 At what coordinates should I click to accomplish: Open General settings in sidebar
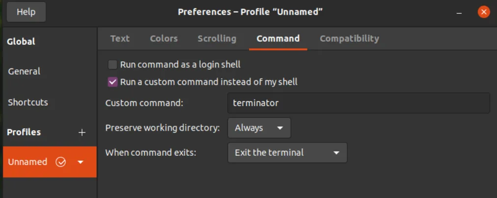pyautogui.click(x=24, y=71)
